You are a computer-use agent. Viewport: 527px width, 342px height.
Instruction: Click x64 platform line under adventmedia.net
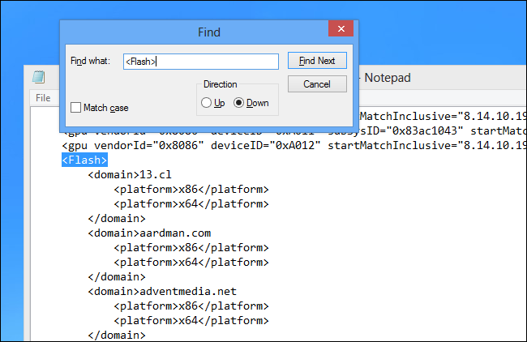191,320
